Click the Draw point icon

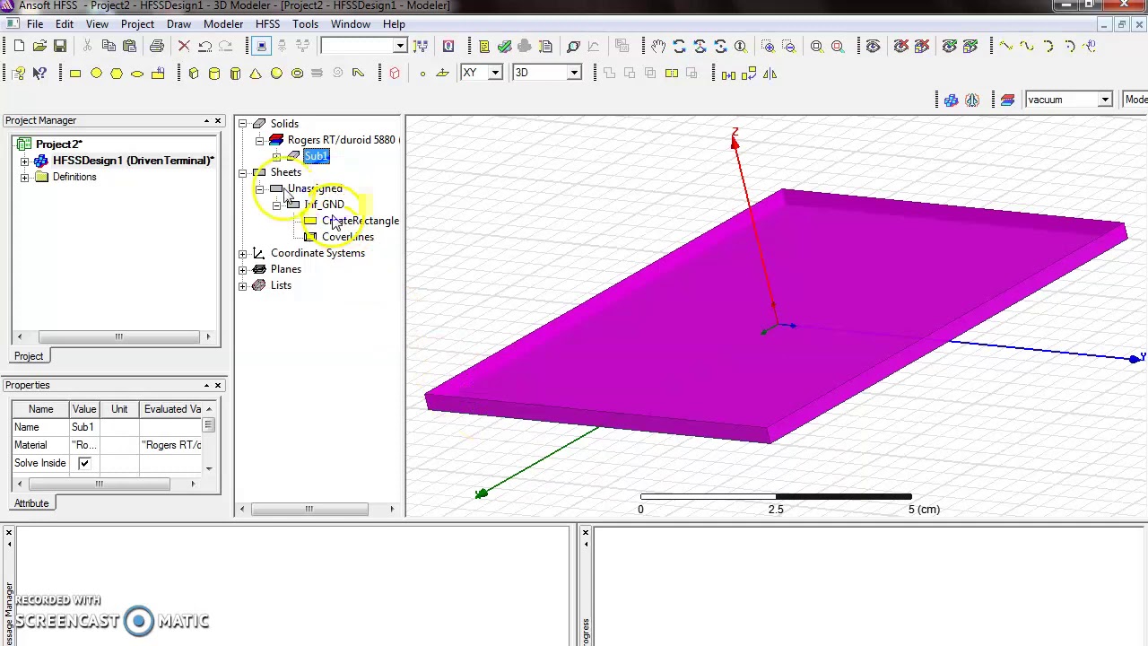422,74
